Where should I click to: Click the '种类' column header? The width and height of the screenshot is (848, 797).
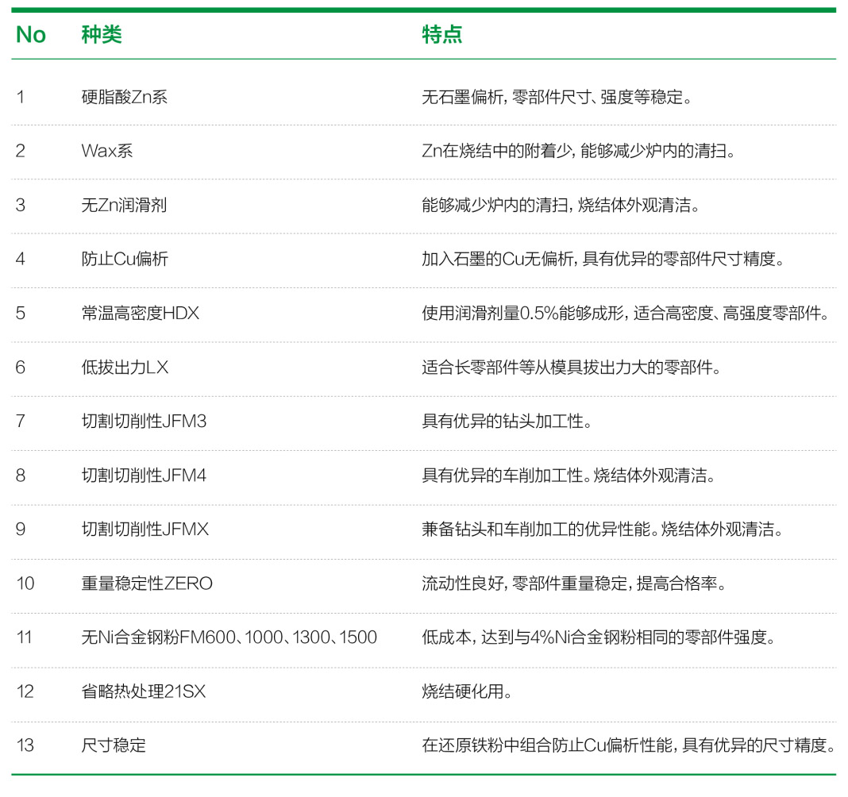[x=102, y=35]
